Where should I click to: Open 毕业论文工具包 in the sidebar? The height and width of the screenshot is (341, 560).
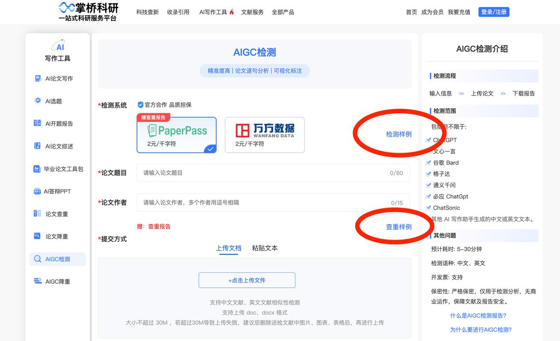[63, 169]
